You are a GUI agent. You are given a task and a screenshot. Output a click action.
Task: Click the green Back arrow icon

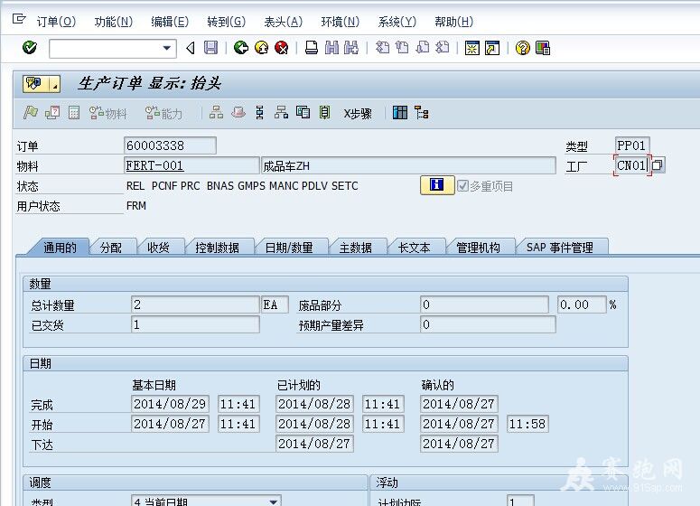click(x=241, y=47)
